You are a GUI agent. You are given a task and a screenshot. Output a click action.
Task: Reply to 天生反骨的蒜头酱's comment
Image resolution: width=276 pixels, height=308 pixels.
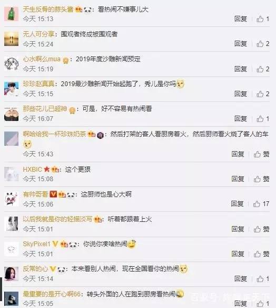(x=241, y=19)
